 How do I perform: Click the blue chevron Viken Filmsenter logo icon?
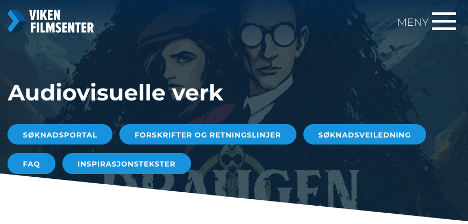point(17,21)
